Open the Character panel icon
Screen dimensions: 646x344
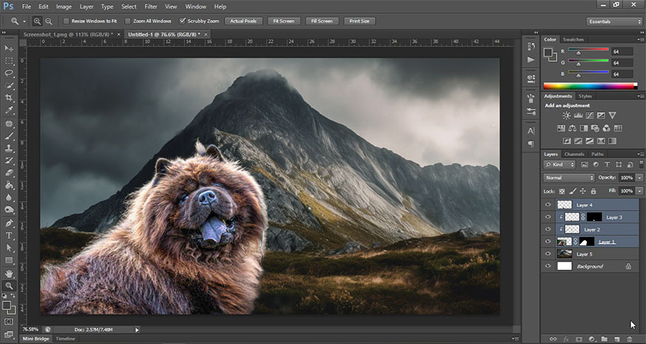pos(531,131)
